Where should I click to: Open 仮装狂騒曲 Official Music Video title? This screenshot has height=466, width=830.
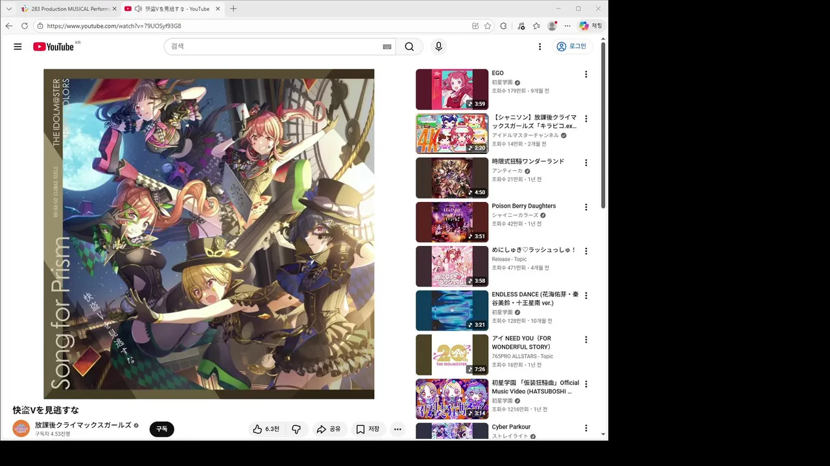pyautogui.click(x=536, y=387)
